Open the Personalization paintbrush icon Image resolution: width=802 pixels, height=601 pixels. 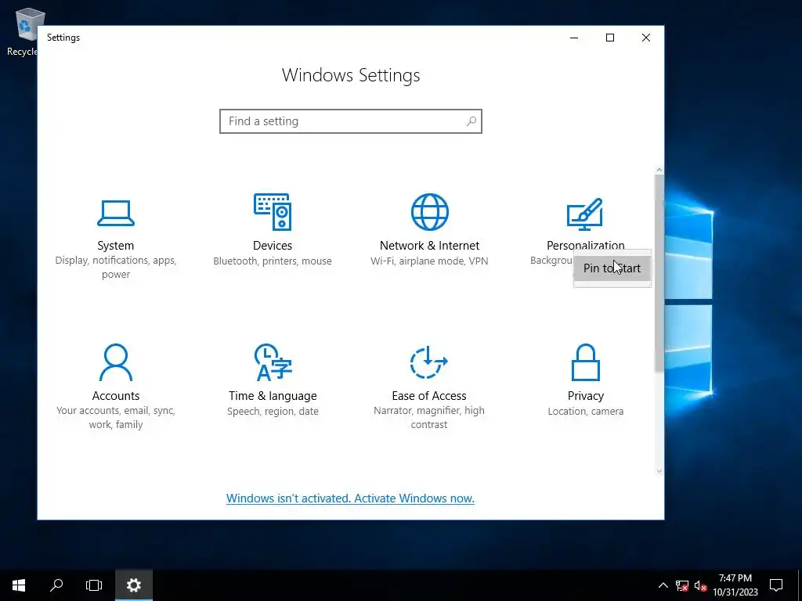[x=585, y=214]
